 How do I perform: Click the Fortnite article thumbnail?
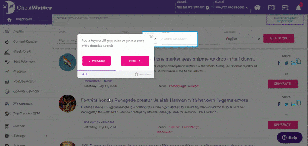(67, 103)
